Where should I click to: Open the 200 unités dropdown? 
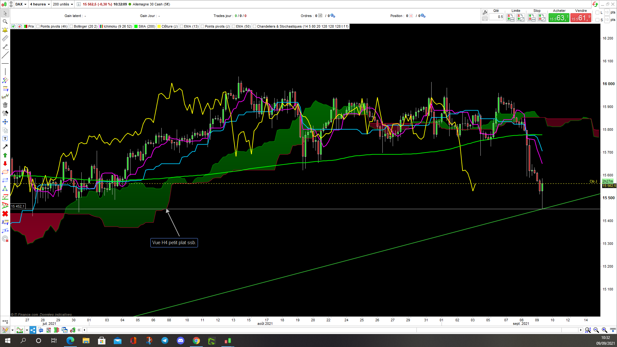tap(63, 4)
